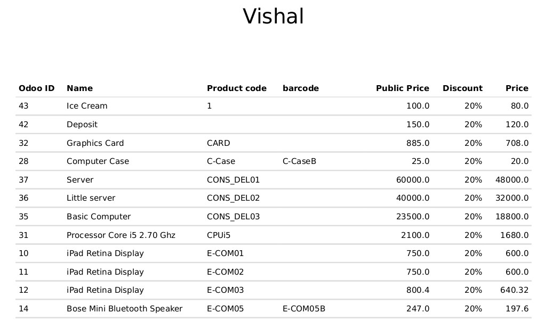Image resolution: width=545 pixels, height=321 pixels.
Task: Click the Price column header
Action: point(516,88)
